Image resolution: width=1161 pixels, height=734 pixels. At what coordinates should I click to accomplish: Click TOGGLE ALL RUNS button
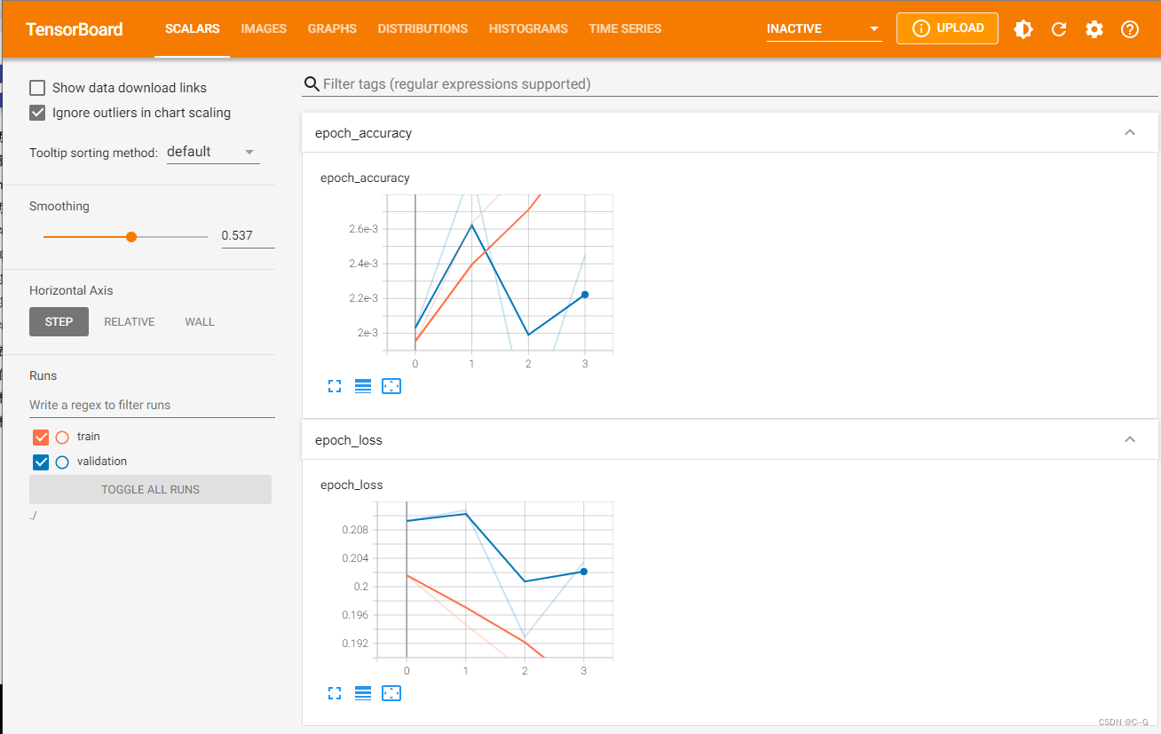[x=150, y=489]
